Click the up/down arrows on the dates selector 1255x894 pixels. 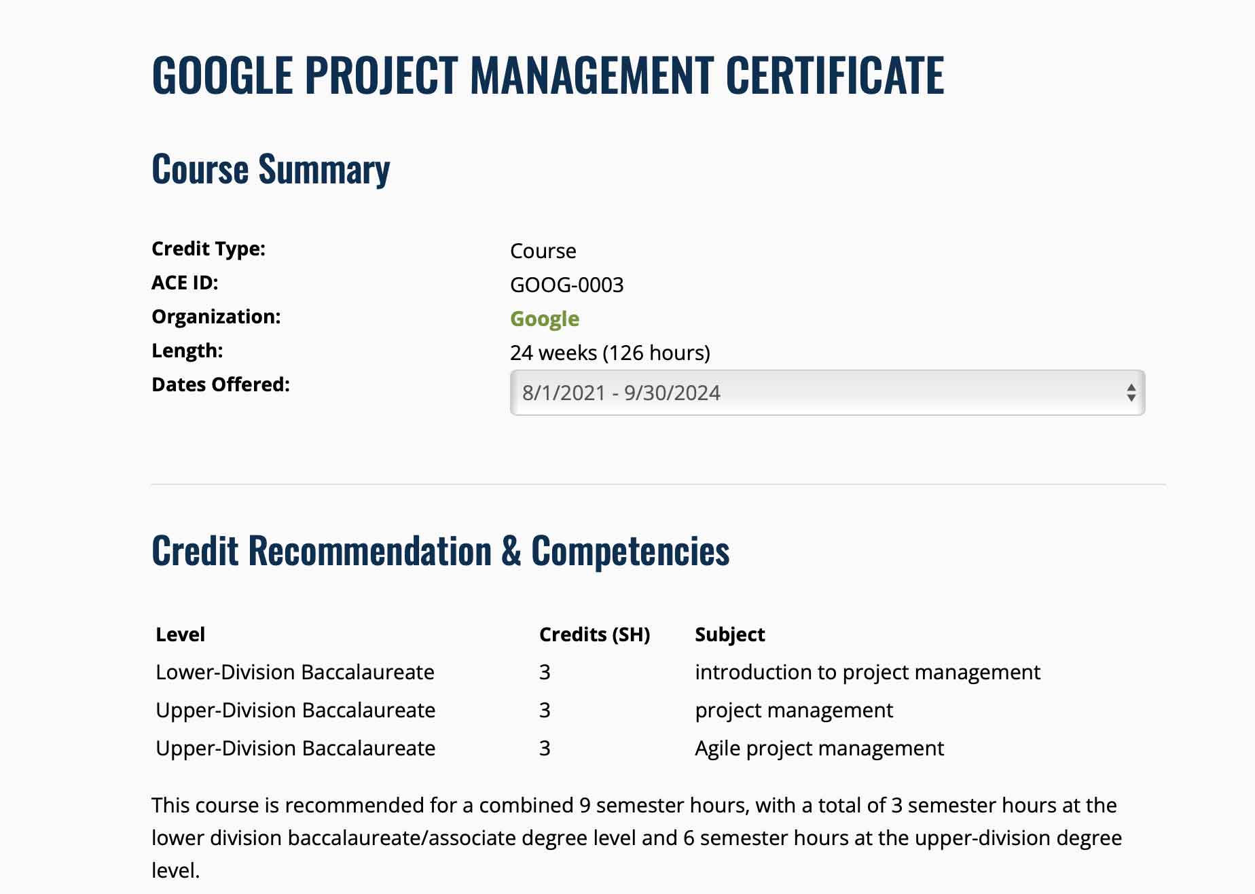point(1131,393)
